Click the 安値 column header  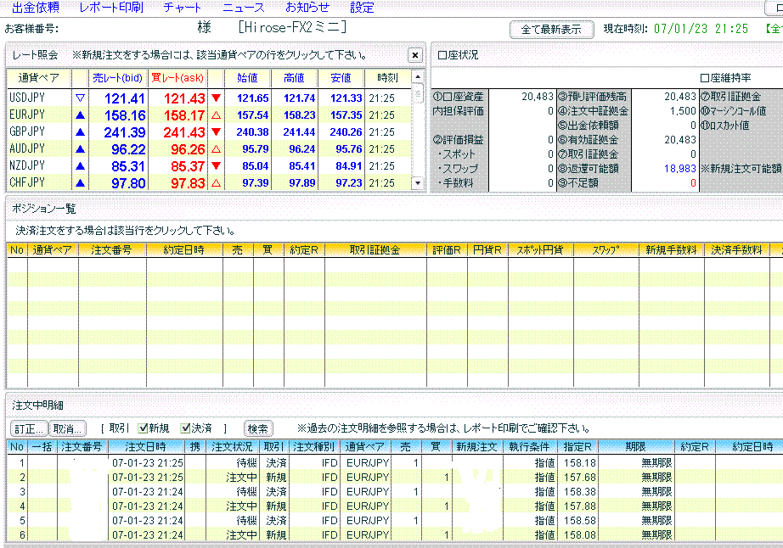tap(341, 78)
